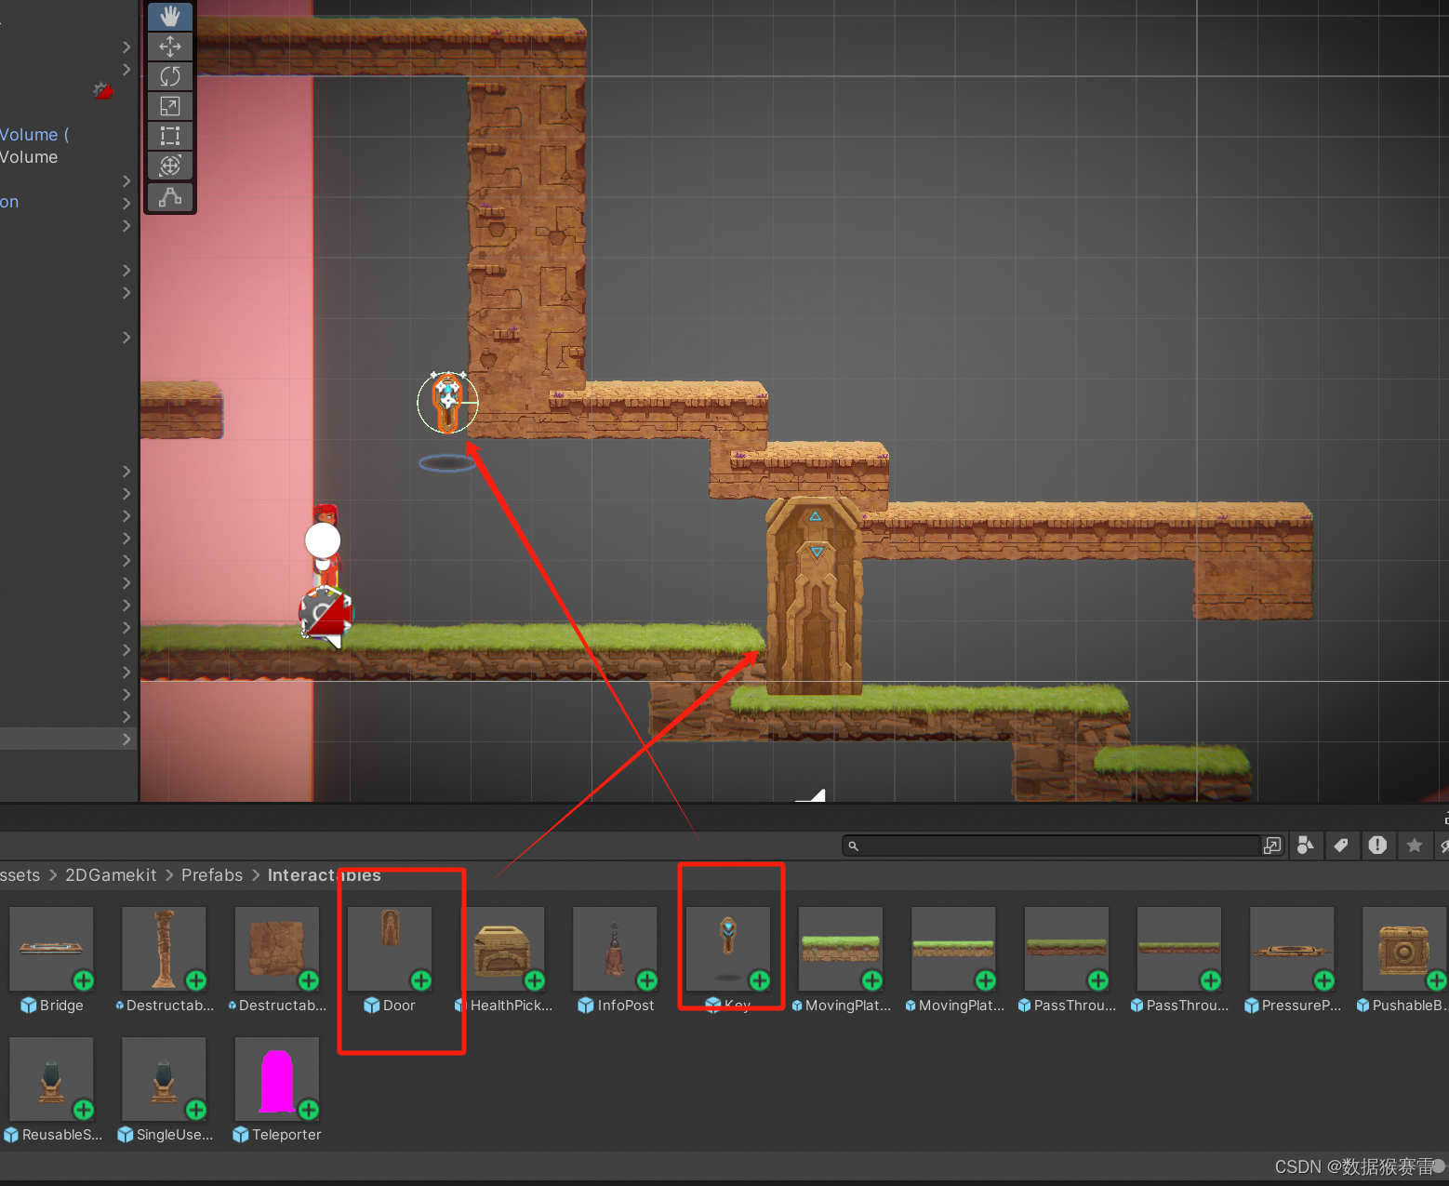This screenshot has width=1449, height=1186.
Task: Select the first PassThrough platform prefab thumbnail
Action: [1067, 949]
